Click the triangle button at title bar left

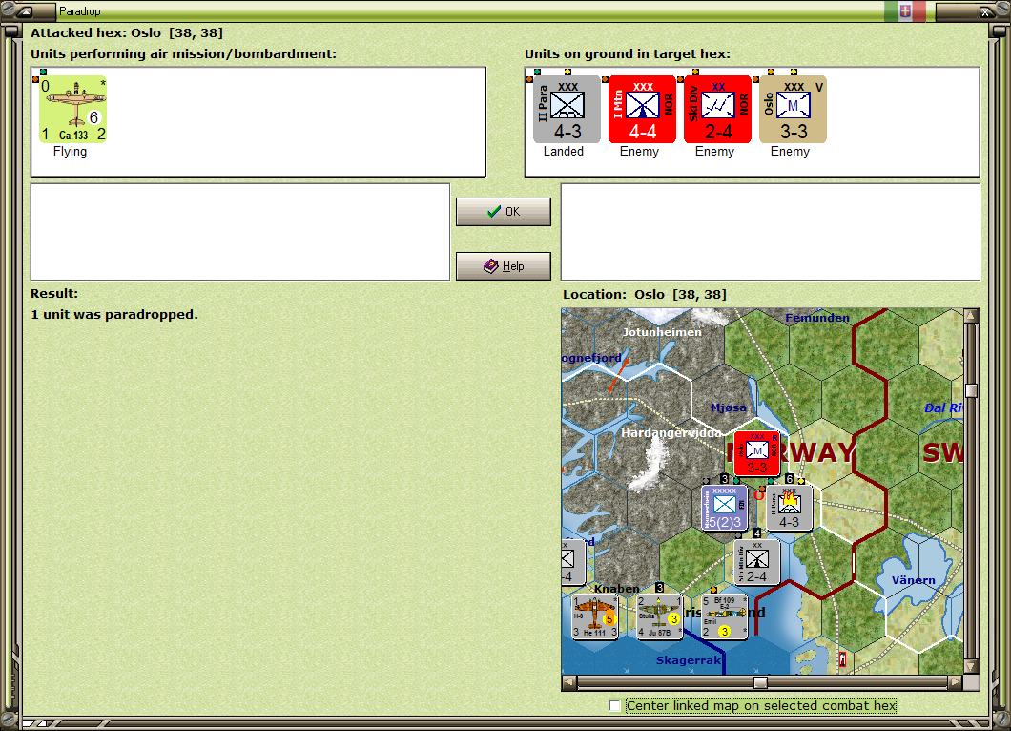26,11
